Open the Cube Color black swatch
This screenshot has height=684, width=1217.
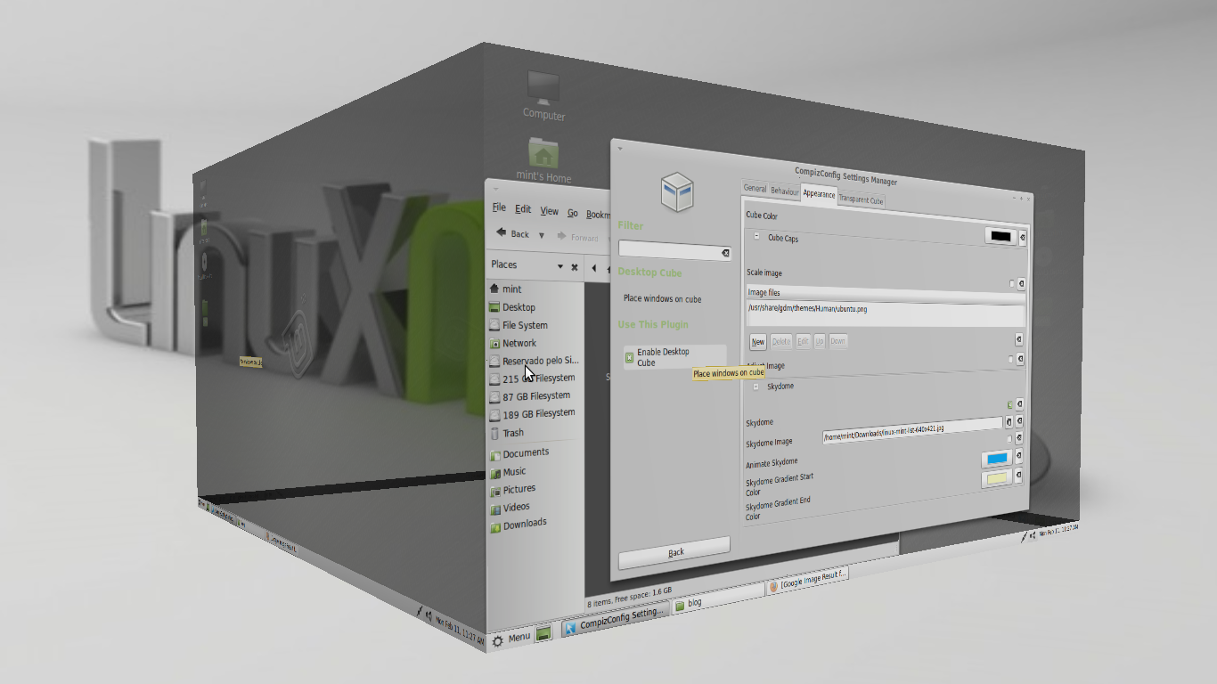(x=1001, y=236)
